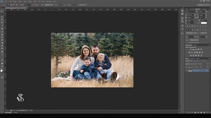Select the Background layer row
Viewport: 211px width, 118px height.
(x=197, y=70)
